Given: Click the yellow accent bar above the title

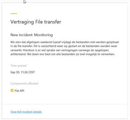Looking at the screenshot, I should click(x=14, y=14).
